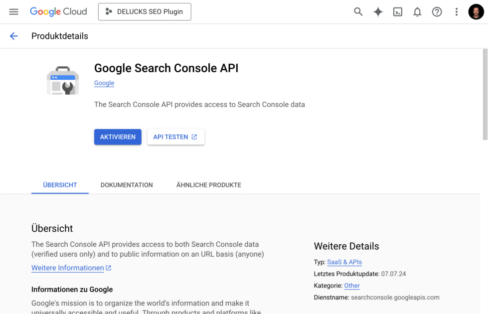The height and width of the screenshot is (314, 488).
Task: Open the Google publisher link
Action: [x=104, y=83]
